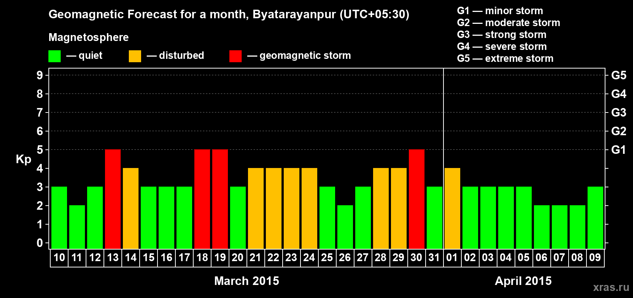Select the orange bar for March 22
The image size is (633, 298).
(x=274, y=208)
